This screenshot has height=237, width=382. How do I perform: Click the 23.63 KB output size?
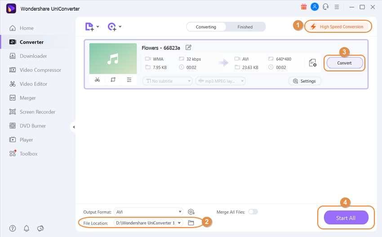pos(250,67)
